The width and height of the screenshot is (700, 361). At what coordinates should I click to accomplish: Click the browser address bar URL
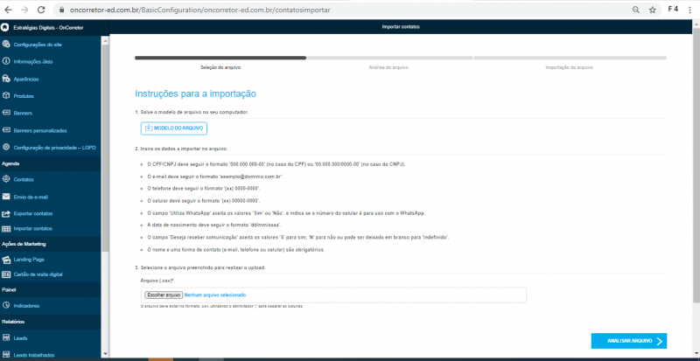tap(200, 10)
